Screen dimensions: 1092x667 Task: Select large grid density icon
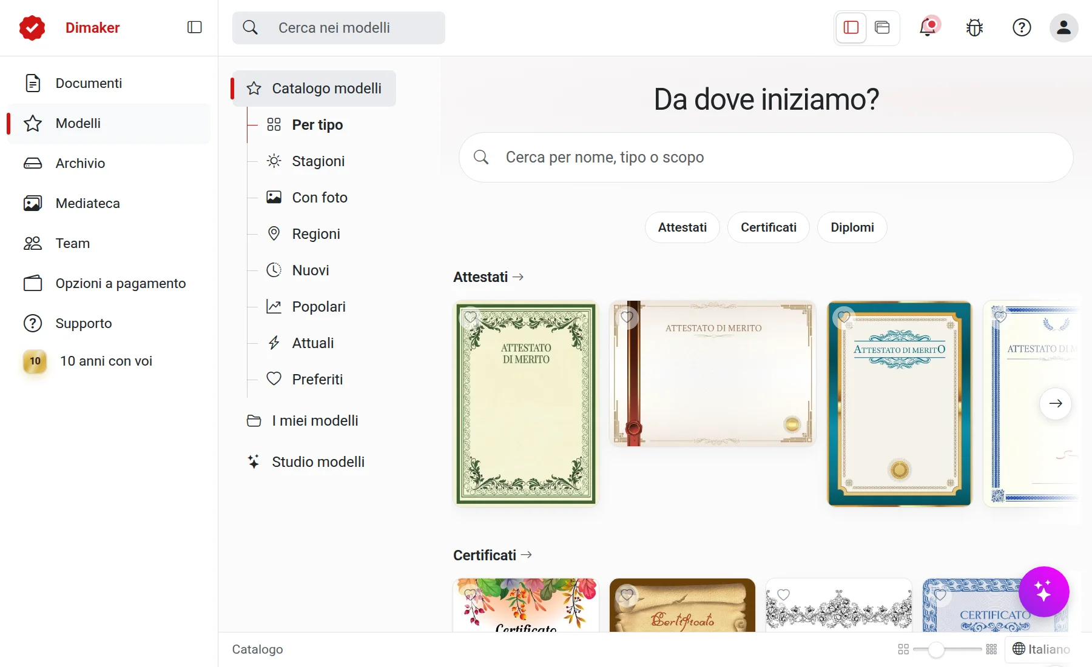992,649
